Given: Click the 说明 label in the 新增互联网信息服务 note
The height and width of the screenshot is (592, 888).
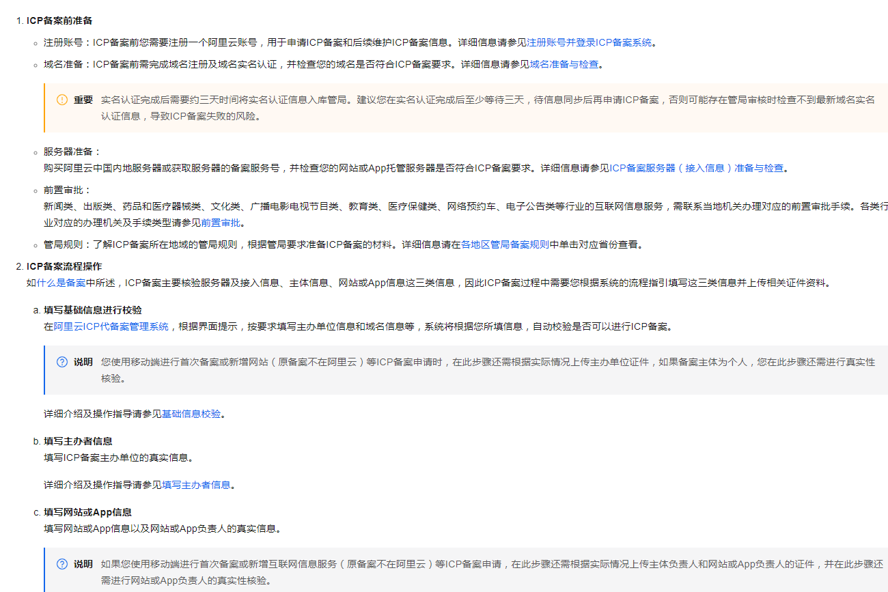Looking at the screenshot, I should [x=83, y=564].
